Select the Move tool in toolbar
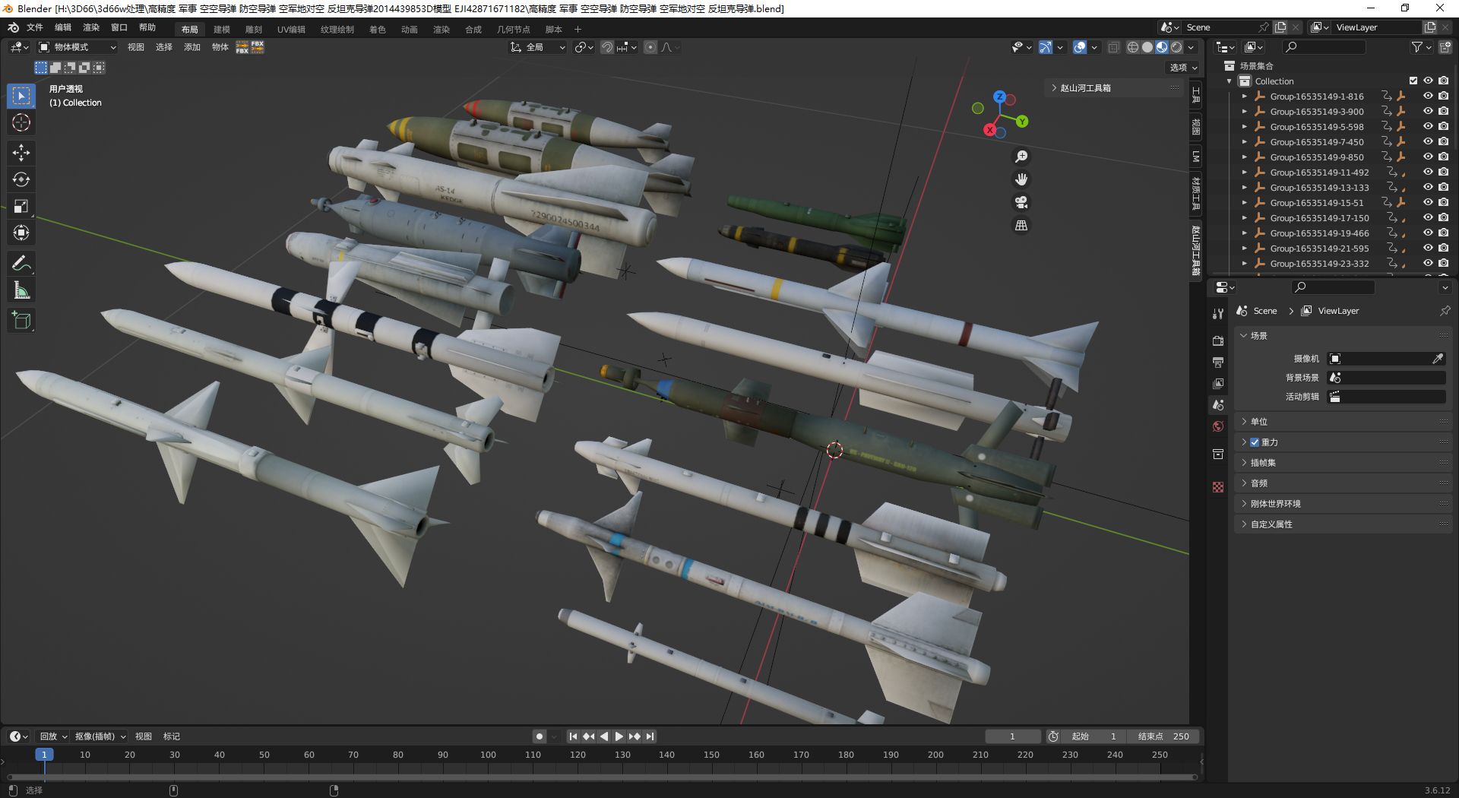The height and width of the screenshot is (798, 1459). tap(21, 153)
